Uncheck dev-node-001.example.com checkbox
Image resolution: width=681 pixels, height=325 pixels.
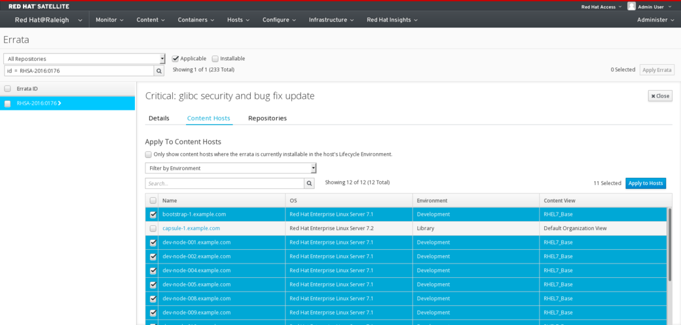click(x=153, y=243)
